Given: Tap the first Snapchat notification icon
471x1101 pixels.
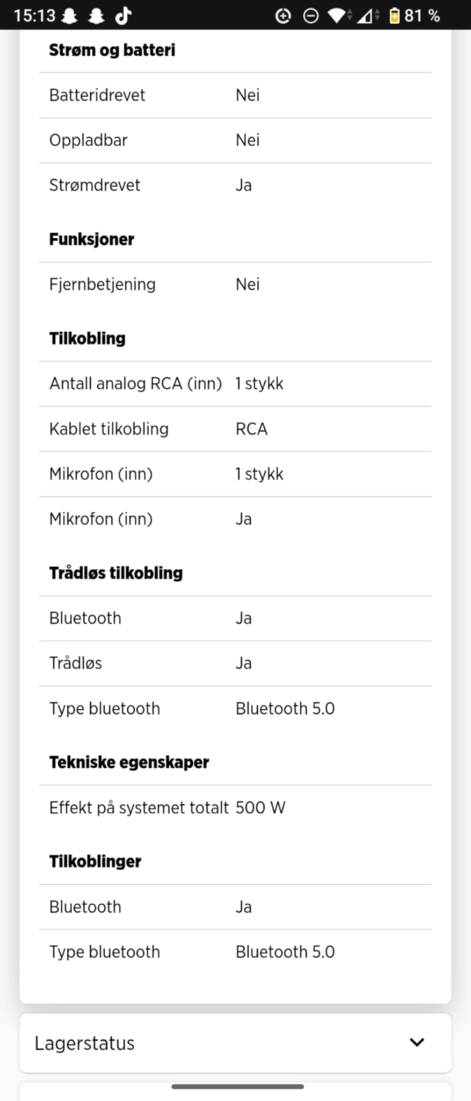Looking at the screenshot, I should pos(69,16).
